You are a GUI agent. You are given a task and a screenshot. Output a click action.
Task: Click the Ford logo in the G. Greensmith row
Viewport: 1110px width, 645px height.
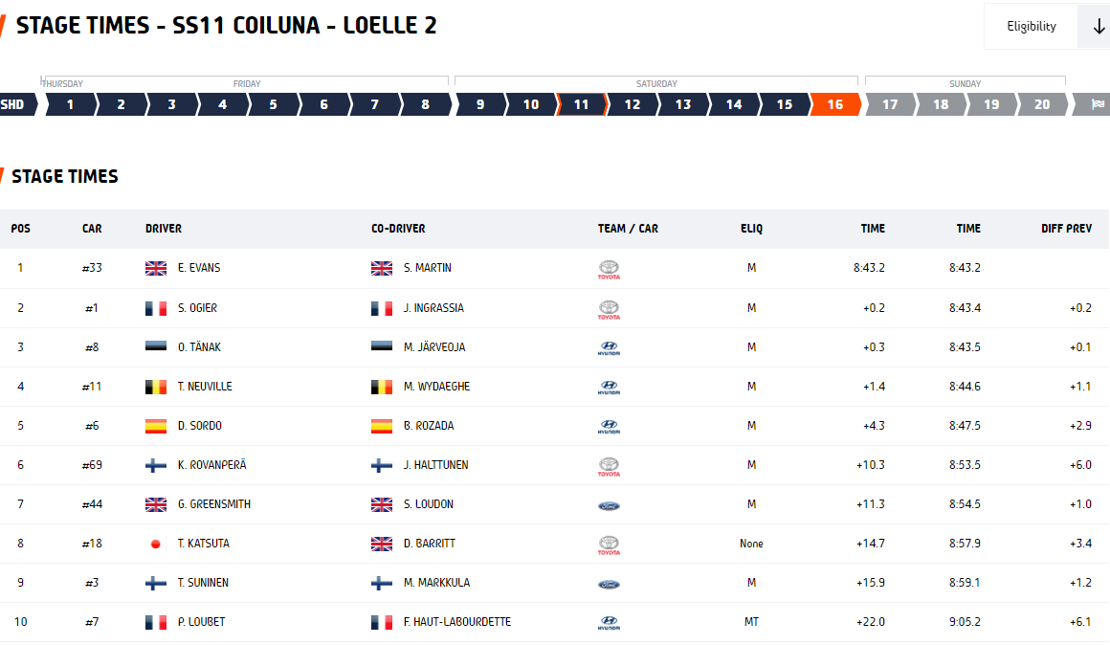point(609,505)
